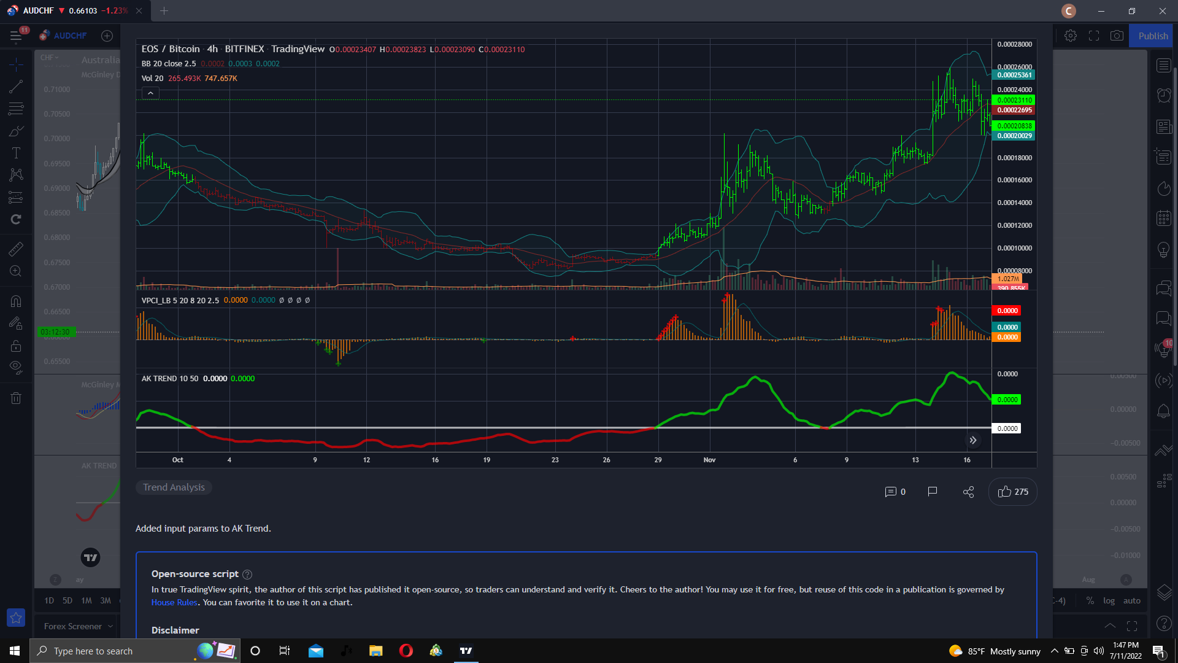
Task: Select the trash remove objects tool
Action: click(x=16, y=398)
